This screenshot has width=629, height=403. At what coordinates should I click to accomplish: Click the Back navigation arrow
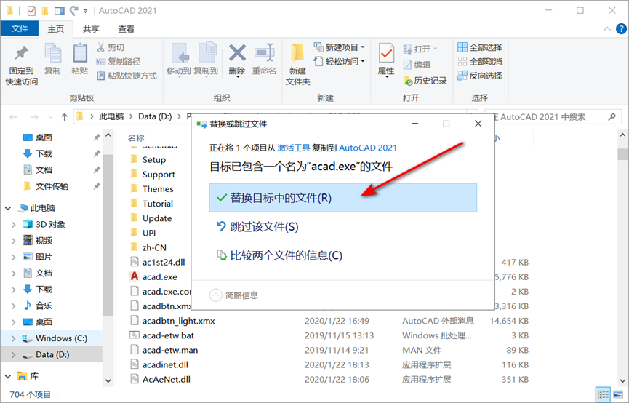click(x=13, y=117)
